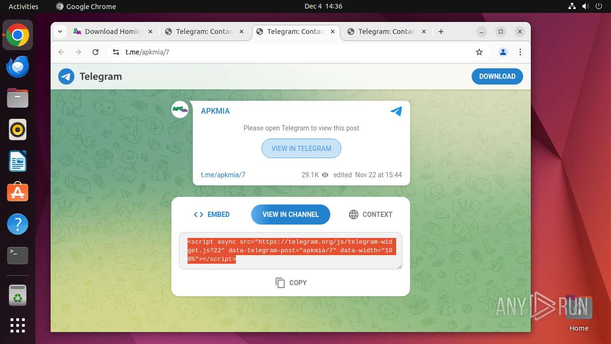611x344 pixels.
Task: Click the 29.1K view count
Action: 310,175
